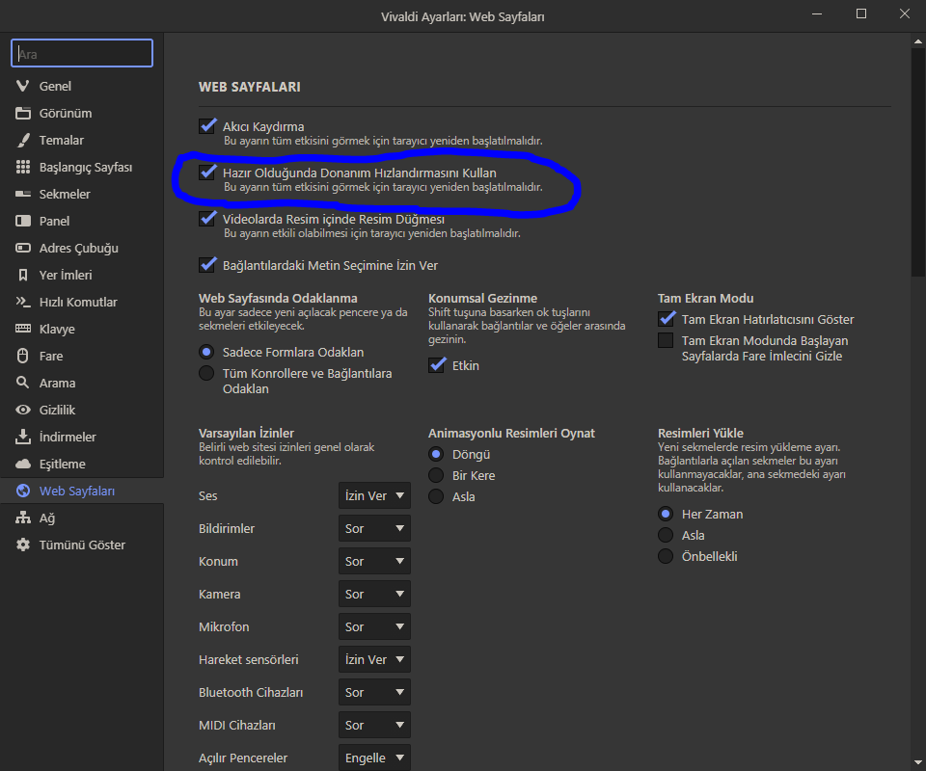Viewport: 926px width, 771px height.
Task: Click the scrollbar down arrow
Action: coord(917,762)
